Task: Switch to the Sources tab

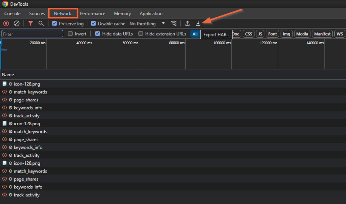Action: tap(37, 14)
